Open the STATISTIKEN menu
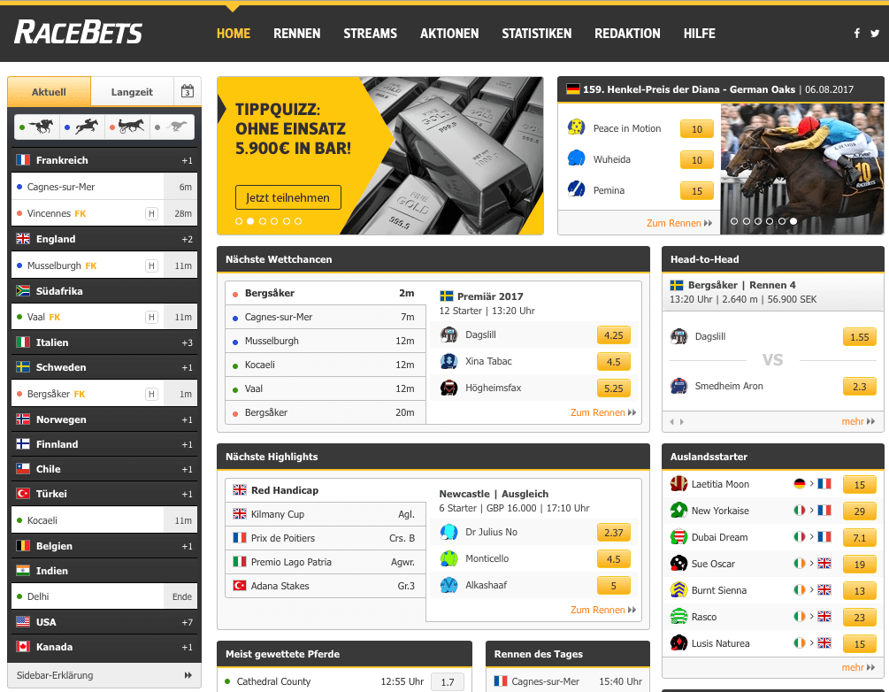 (536, 34)
